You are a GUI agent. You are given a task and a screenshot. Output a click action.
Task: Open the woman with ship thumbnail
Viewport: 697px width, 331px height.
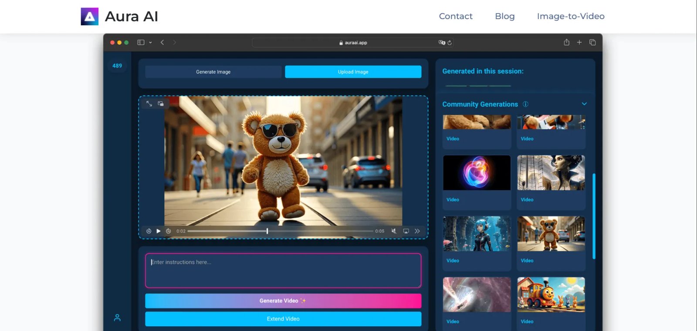(x=551, y=173)
